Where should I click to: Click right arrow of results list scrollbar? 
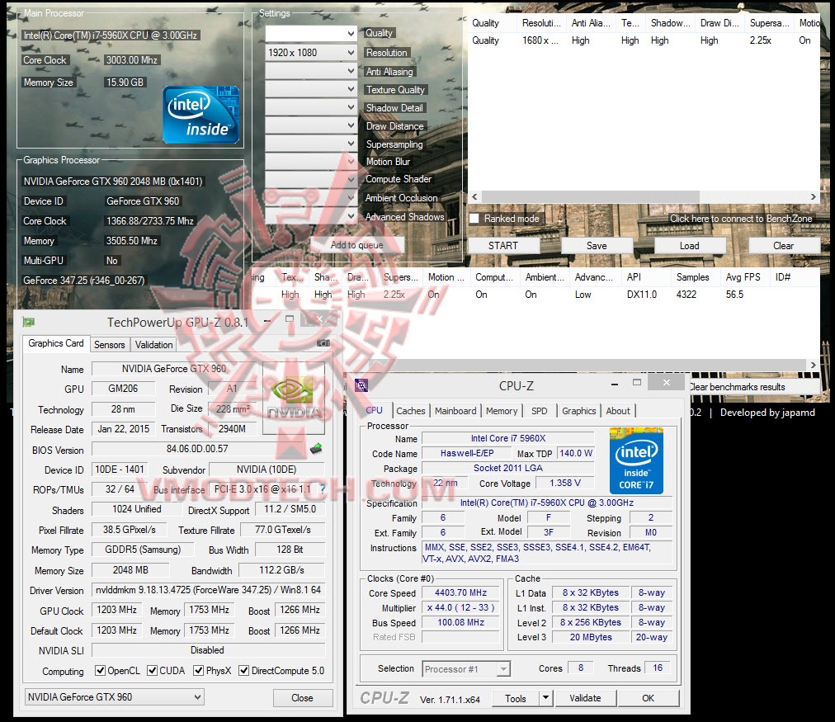tap(814, 366)
